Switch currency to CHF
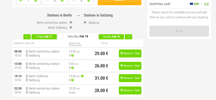 (206, 4)
